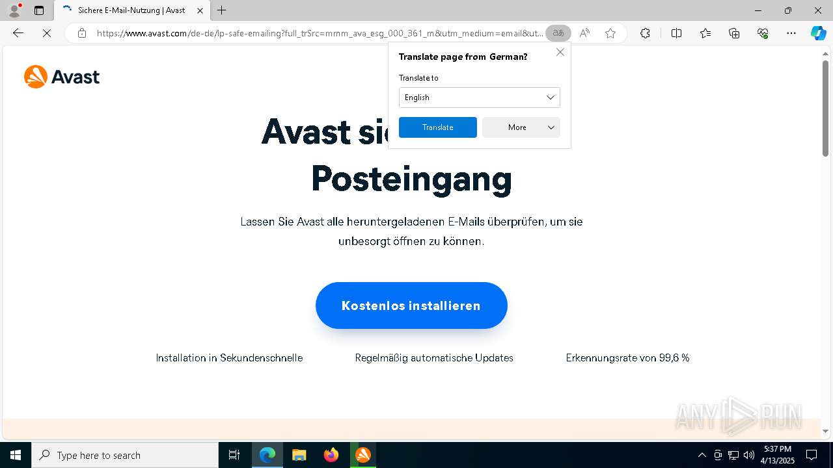833x468 pixels.
Task: Open File Explorer from taskbar
Action: click(299, 455)
